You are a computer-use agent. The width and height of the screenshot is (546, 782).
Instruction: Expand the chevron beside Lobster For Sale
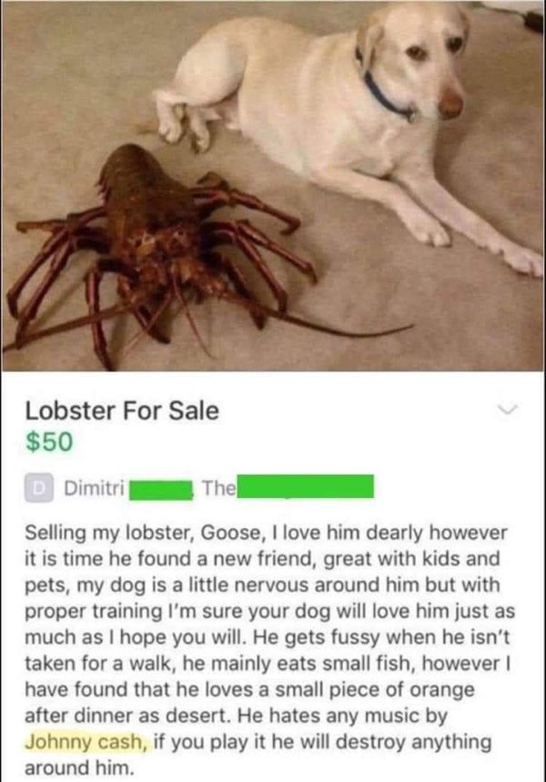coord(508,410)
